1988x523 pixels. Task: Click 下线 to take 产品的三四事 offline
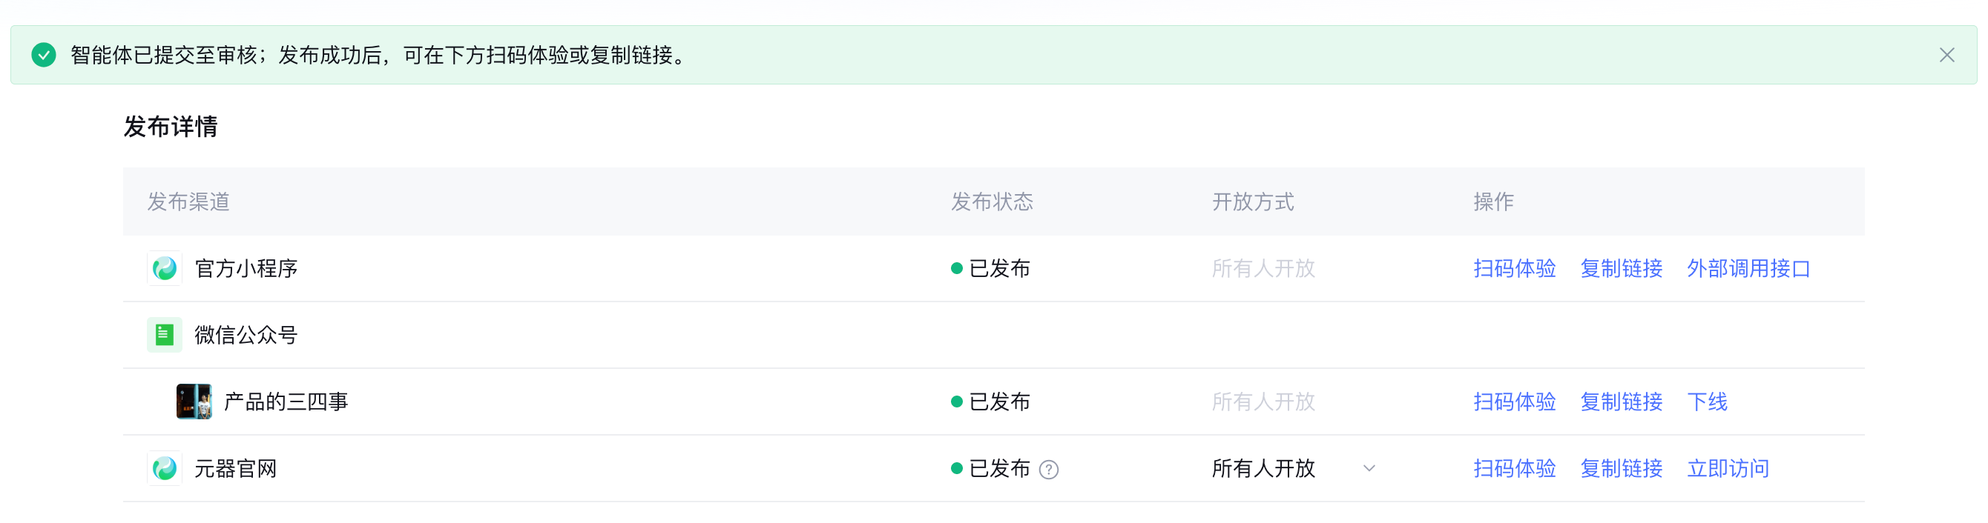pos(1707,402)
